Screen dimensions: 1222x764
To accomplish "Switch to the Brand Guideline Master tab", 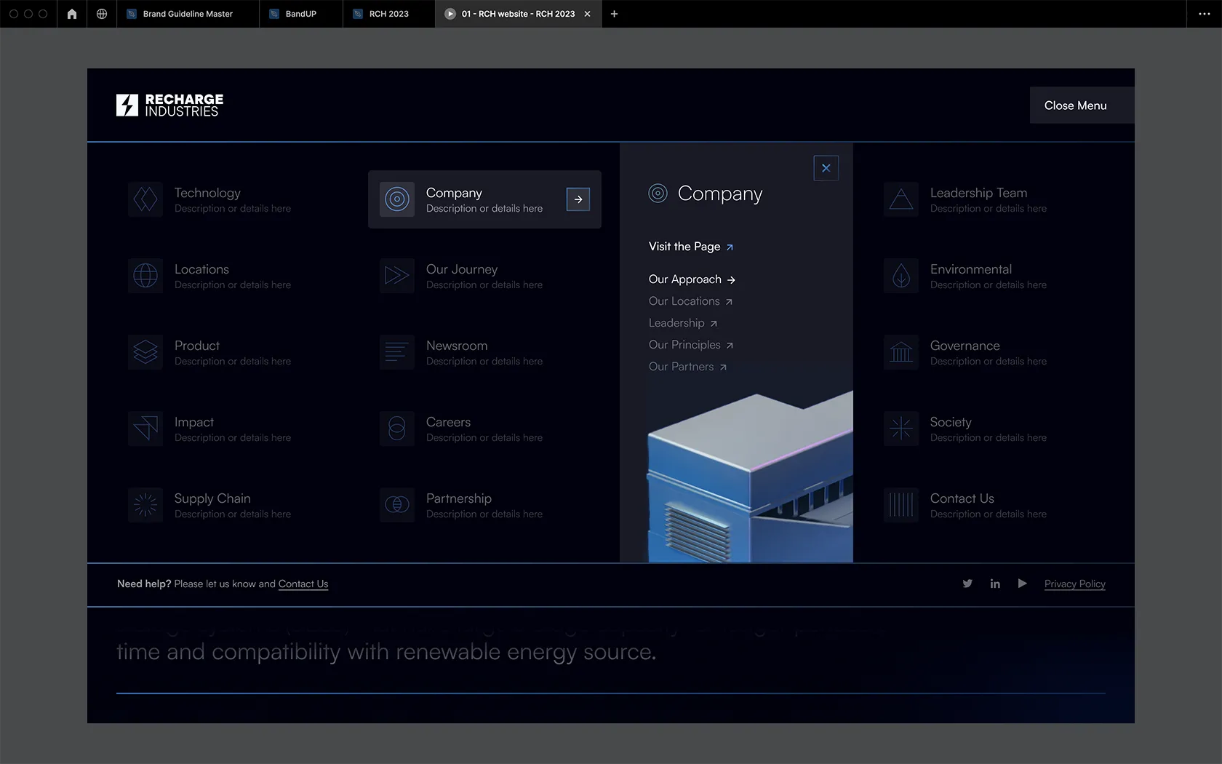I will [188, 14].
